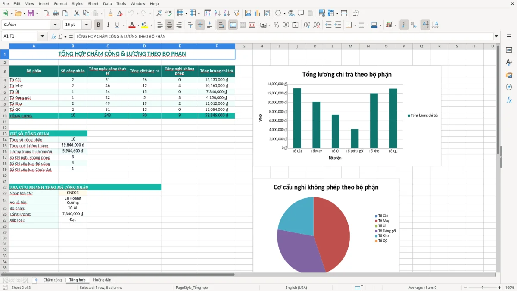The width and height of the screenshot is (517, 291).
Task: Click the Select Function sigma button
Action: pyautogui.click(x=60, y=36)
